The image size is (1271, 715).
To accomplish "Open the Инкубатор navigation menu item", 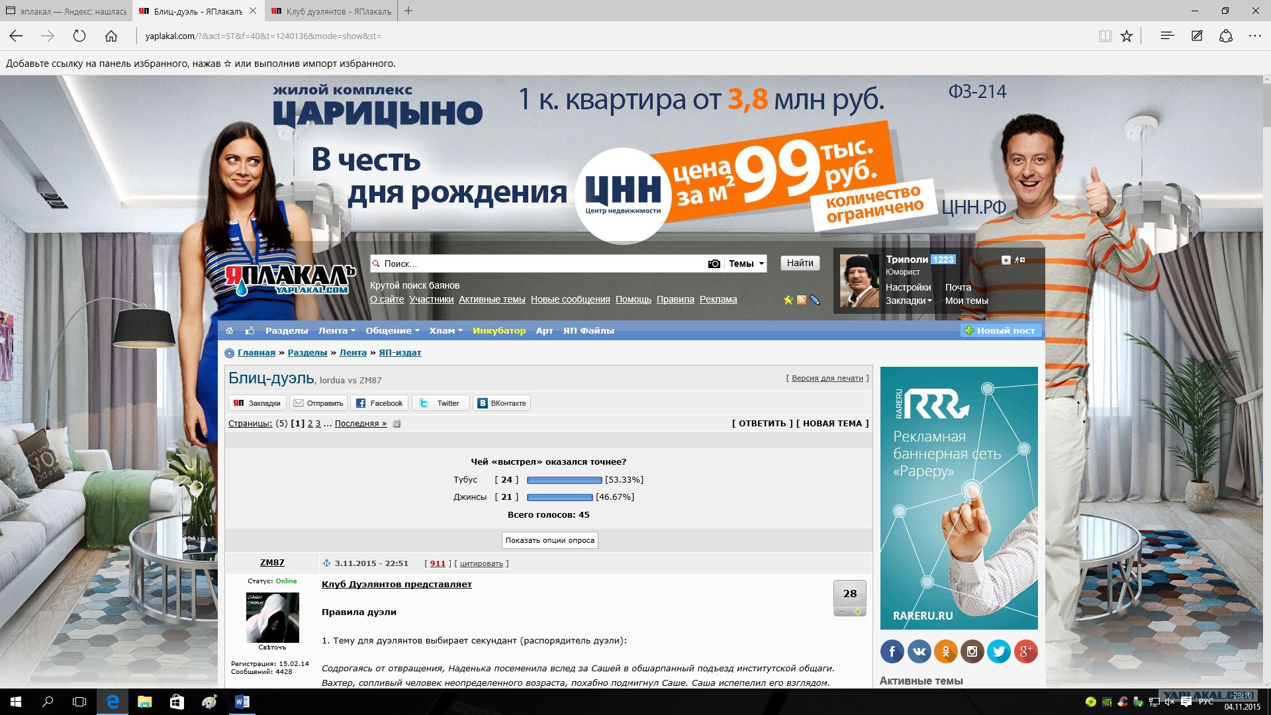I will coord(499,331).
